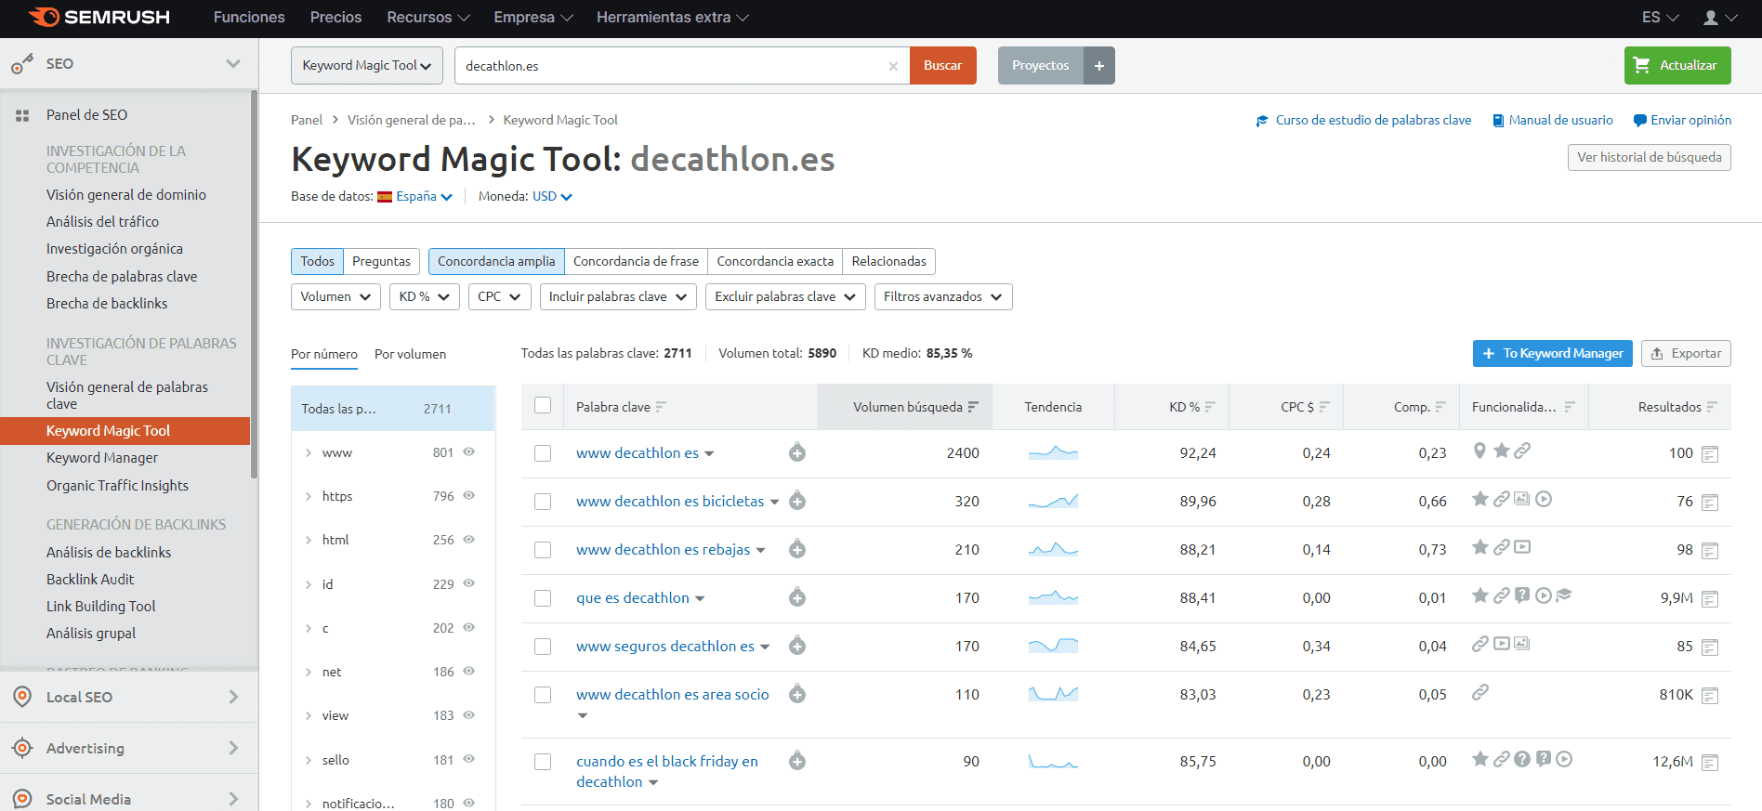View SERP snapshot for 'www decathlon es' row
1762x811 pixels.
(x=1710, y=454)
